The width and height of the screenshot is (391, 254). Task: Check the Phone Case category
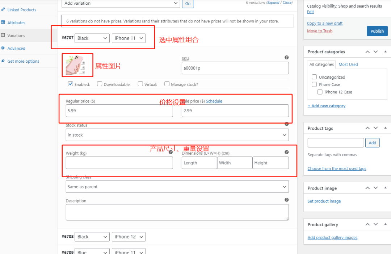point(314,84)
